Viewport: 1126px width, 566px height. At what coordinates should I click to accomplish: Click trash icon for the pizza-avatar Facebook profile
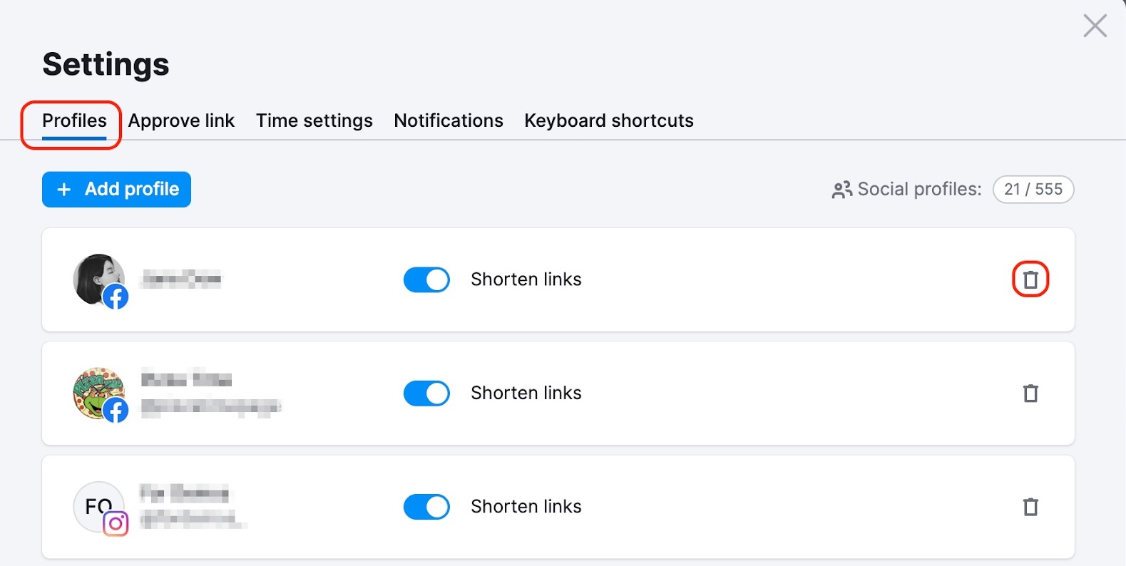1030,393
